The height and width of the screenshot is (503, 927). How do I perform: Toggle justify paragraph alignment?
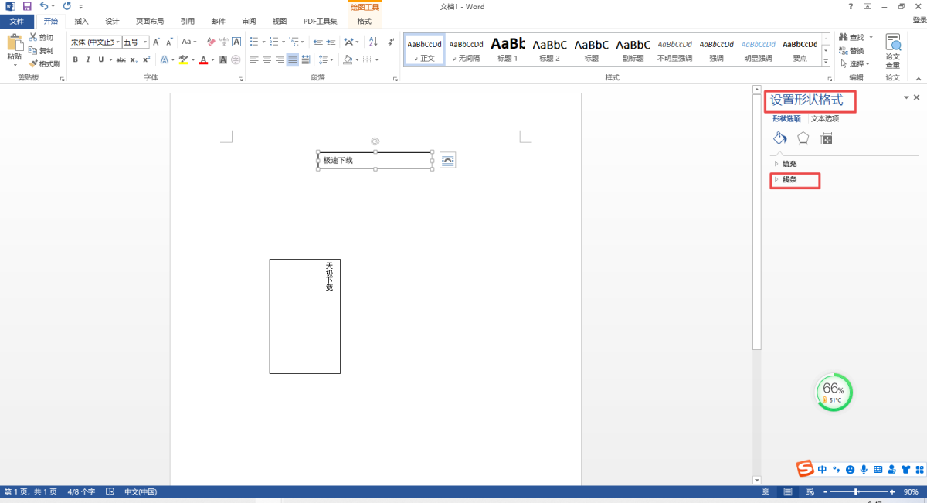point(292,59)
